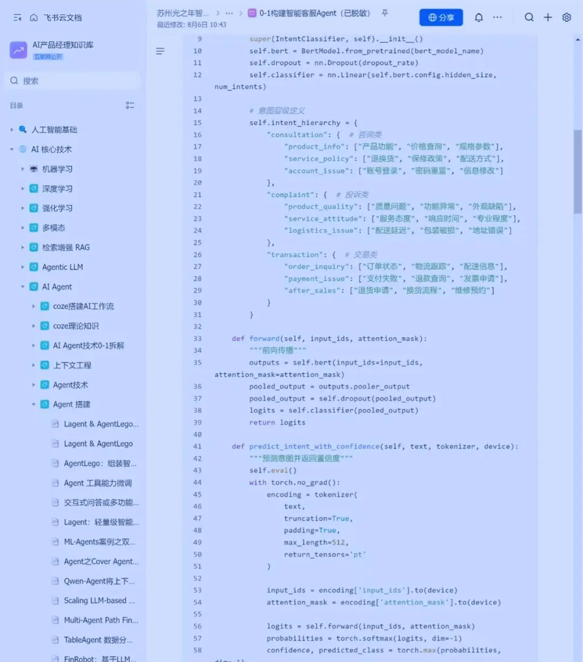
Task: Click the vertical scrollbar thumb
Action: (x=578, y=171)
